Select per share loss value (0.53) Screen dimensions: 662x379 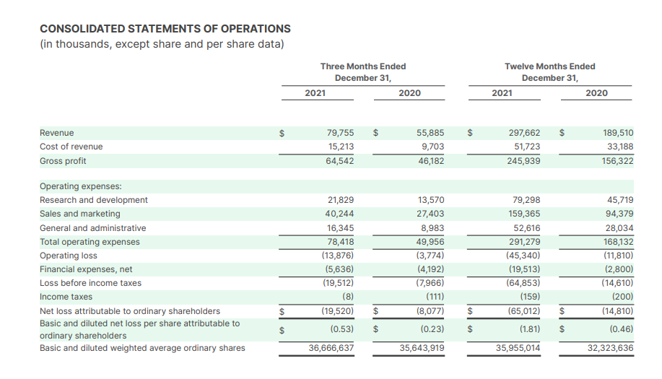[342, 329]
